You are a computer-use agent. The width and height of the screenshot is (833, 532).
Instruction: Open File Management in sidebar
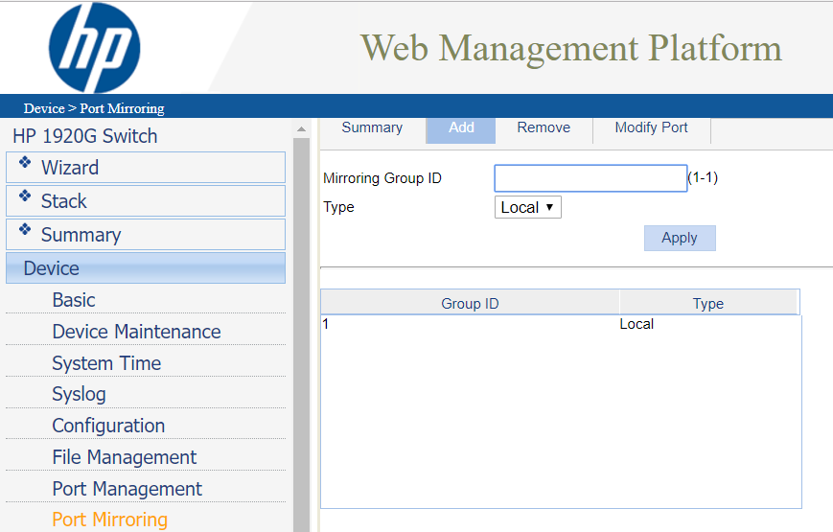pyautogui.click(x=125, y=457)
